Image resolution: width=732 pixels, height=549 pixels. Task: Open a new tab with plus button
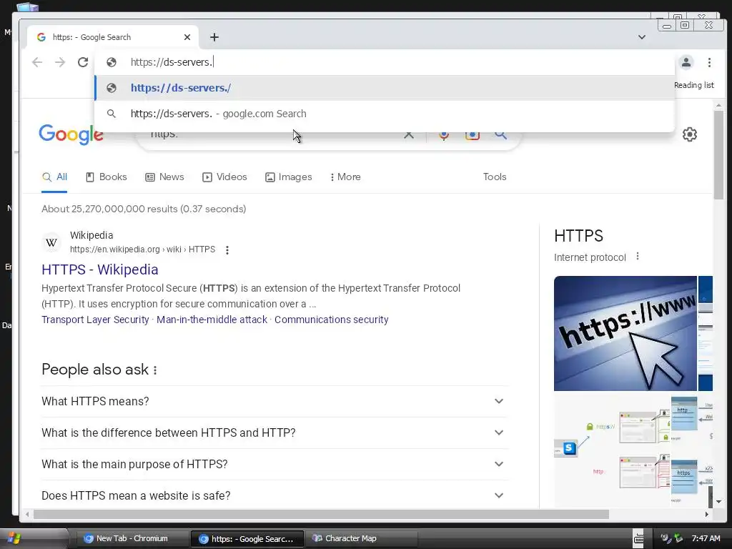(x=214, y=37)
